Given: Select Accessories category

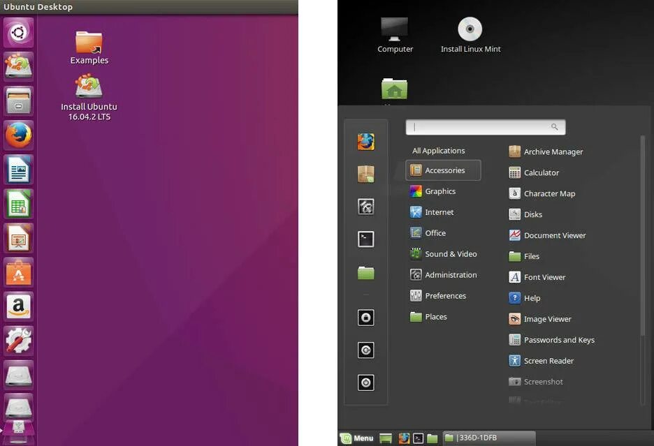Looking at the screenshot, I should coord(443,170).
